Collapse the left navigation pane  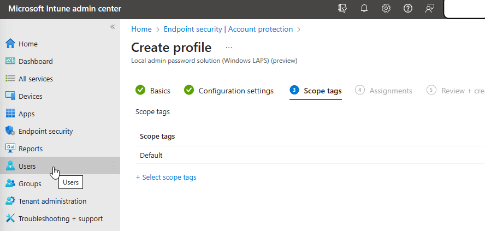pos(113,27)
